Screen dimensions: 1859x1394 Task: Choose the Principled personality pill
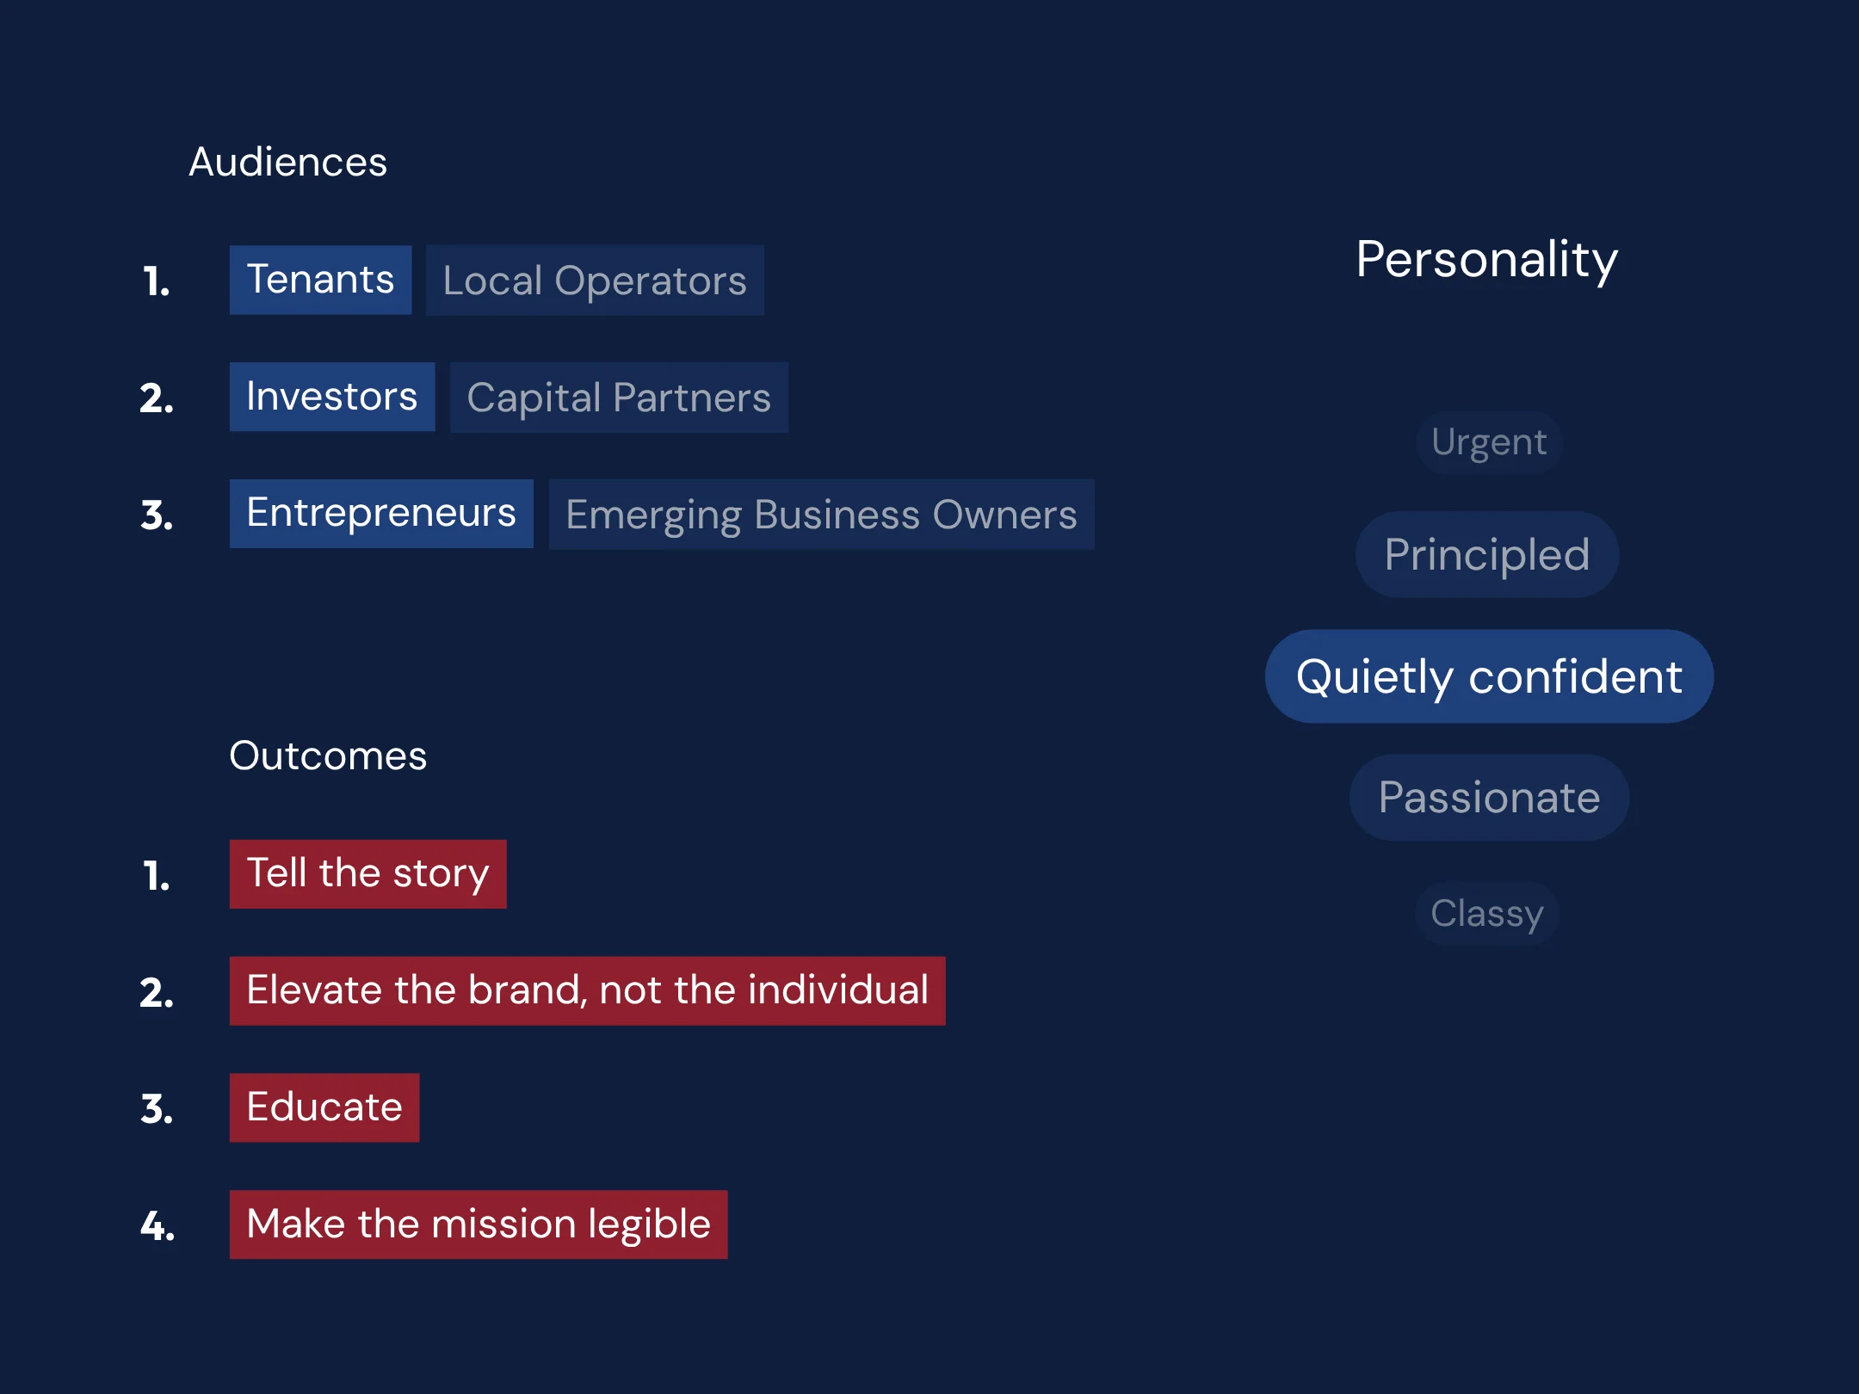1487,555
